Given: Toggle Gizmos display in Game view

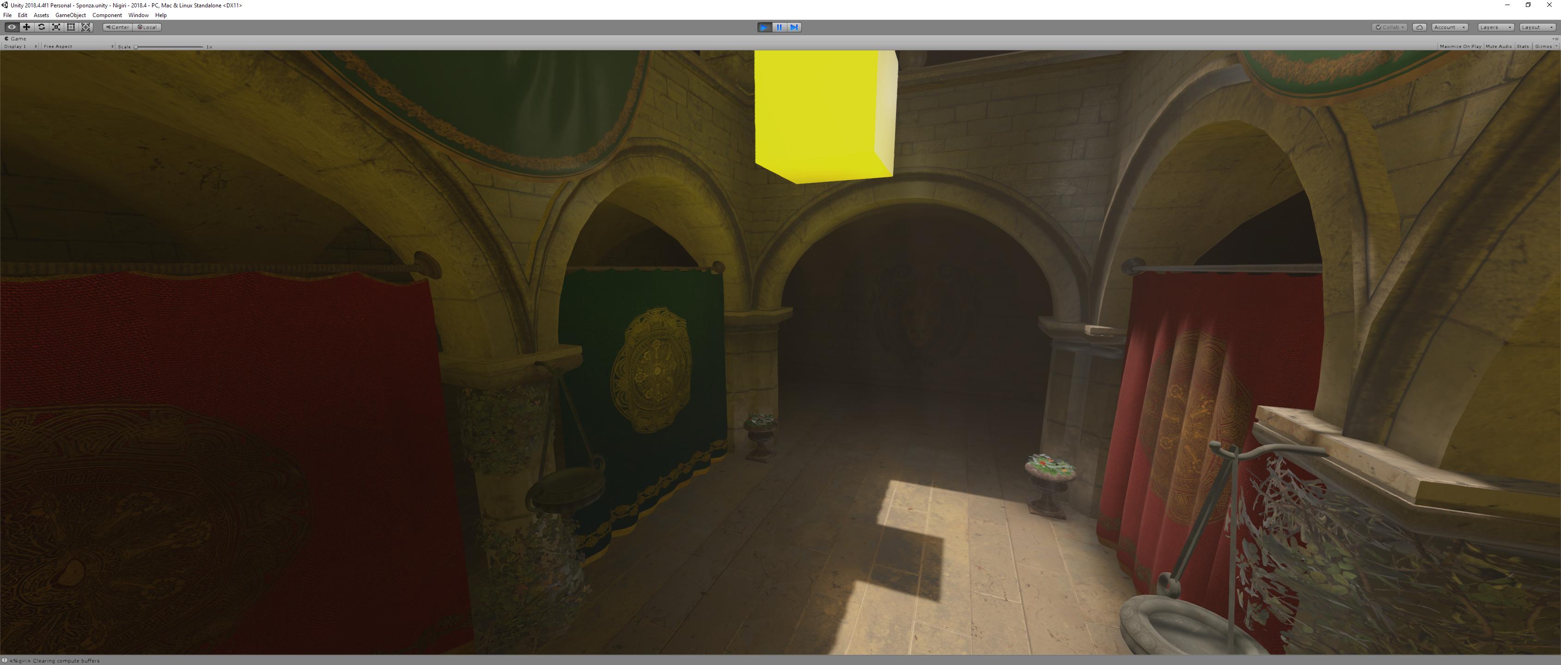Looking at the screenshot, I should [x=1543, y=47].
